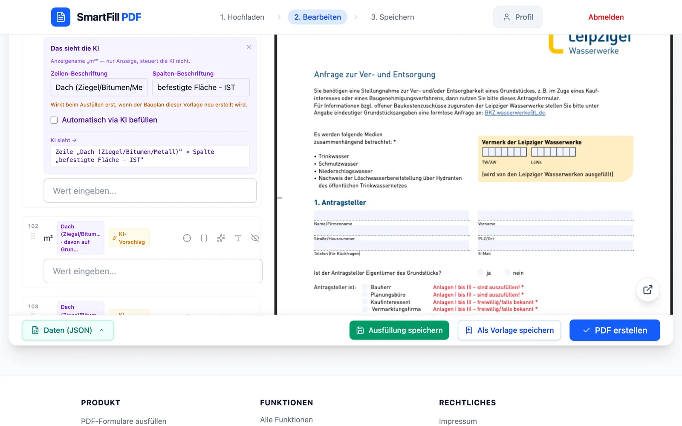Viewport: 682px width, 426px height.
Task: Enable 'Automatisch via KI befüllen' checkbox
Action: pos(54,120)
